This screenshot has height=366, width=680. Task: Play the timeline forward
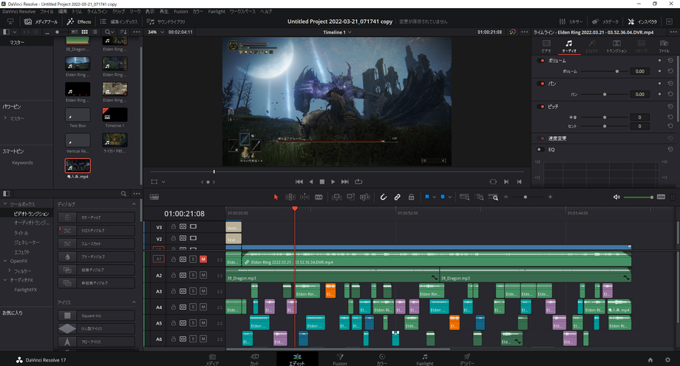(x=333, y=182)
